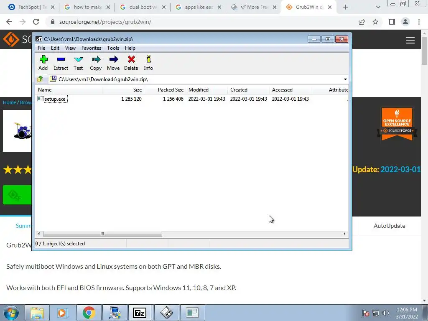This screenshot has height=321, width=428.
Task: Click the Chrome taskbar icon
Action: click(89, 313)
